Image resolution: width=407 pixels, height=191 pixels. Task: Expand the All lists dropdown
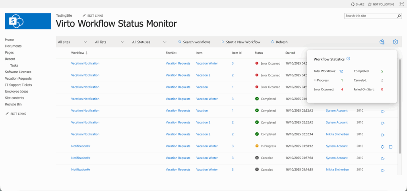click(x=110, y=42)
